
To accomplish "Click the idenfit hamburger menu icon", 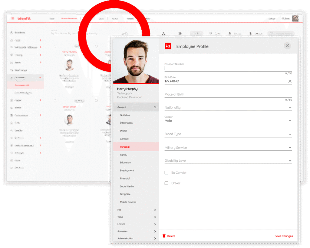I will pyautogui.click(x=13, y=18).
